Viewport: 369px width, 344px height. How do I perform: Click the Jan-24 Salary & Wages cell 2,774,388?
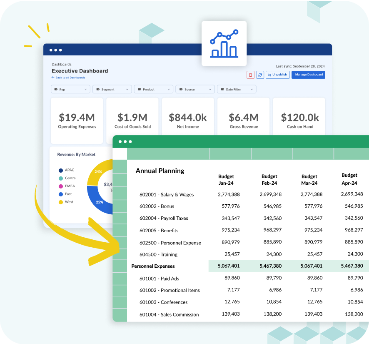pos(229,195)
